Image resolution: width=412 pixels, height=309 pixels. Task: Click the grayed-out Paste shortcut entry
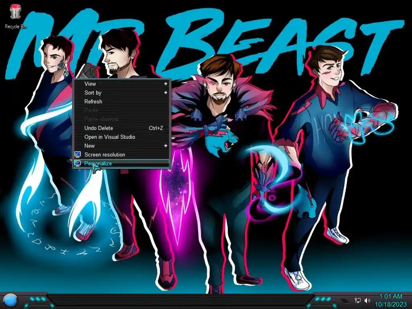pos(122,119)
